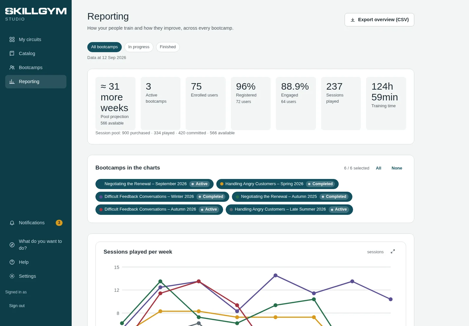
Task: Click the Catalog book icon
Action: 12,53
